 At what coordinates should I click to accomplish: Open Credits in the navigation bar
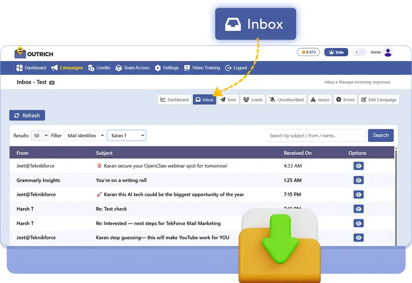(99, 68)
